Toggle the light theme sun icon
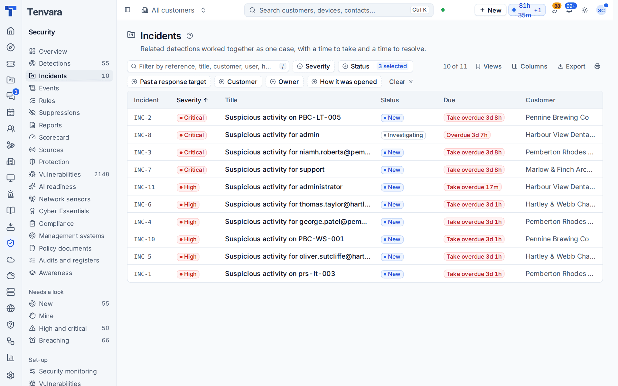This screenshot has height=386, width=618. click(x=585, y=10)
